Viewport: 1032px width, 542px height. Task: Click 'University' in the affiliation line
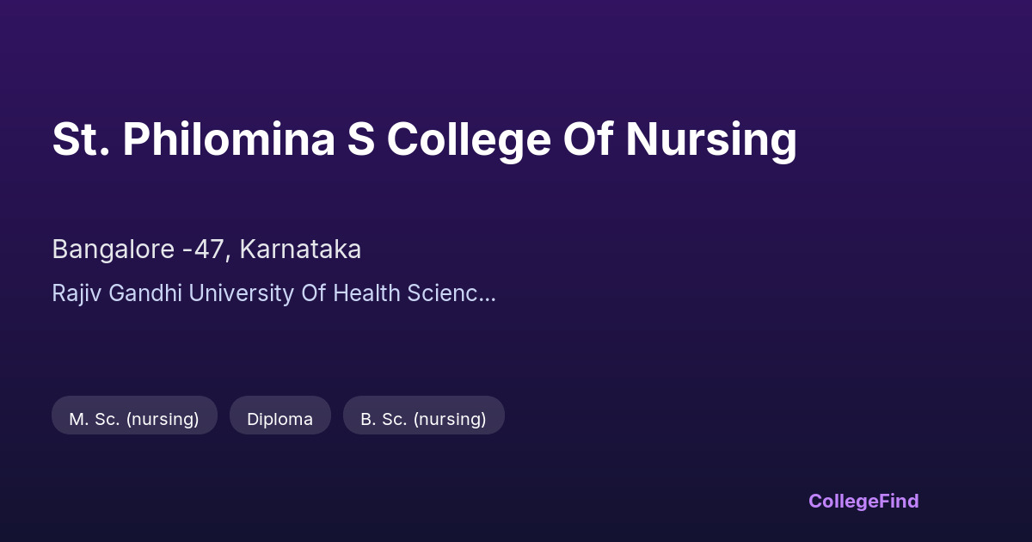[x=241, y=293]
